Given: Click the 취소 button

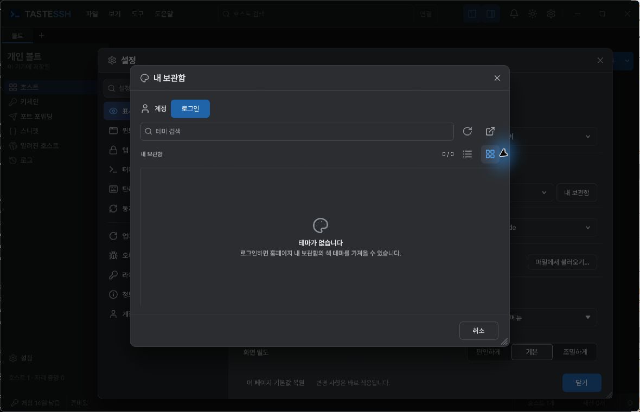Looking at the screenshot, I should pos(478,331).
